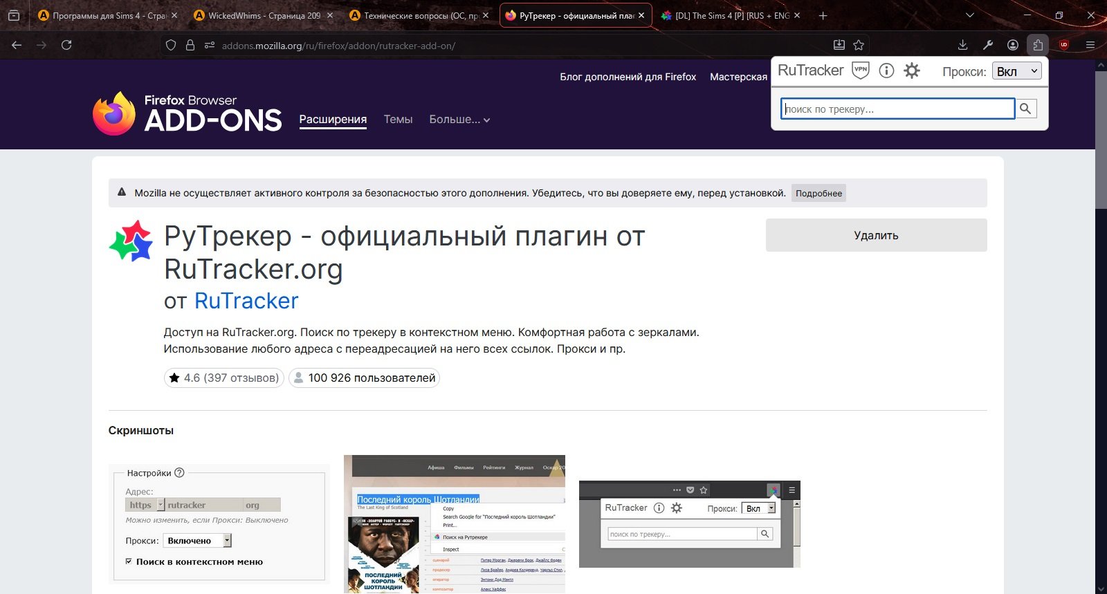
Task: Open RuTracker popup info icon
Action: pyautogui.click(x=886, y=71)
